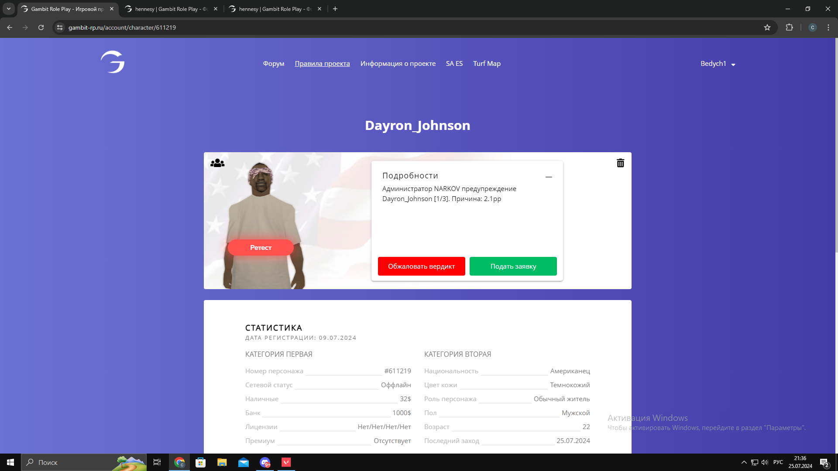Open Chrome browser menu (three dots)
The height and width of the screenshot is (471, 838).
(828, 27)
